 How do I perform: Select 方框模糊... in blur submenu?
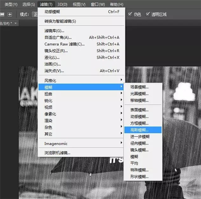pyautogui.click(x=143, y=123)
